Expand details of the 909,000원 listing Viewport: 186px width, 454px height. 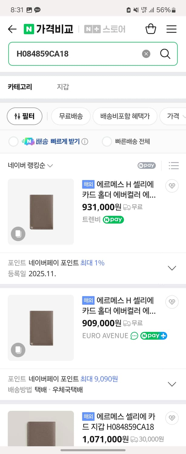[172, 384]
